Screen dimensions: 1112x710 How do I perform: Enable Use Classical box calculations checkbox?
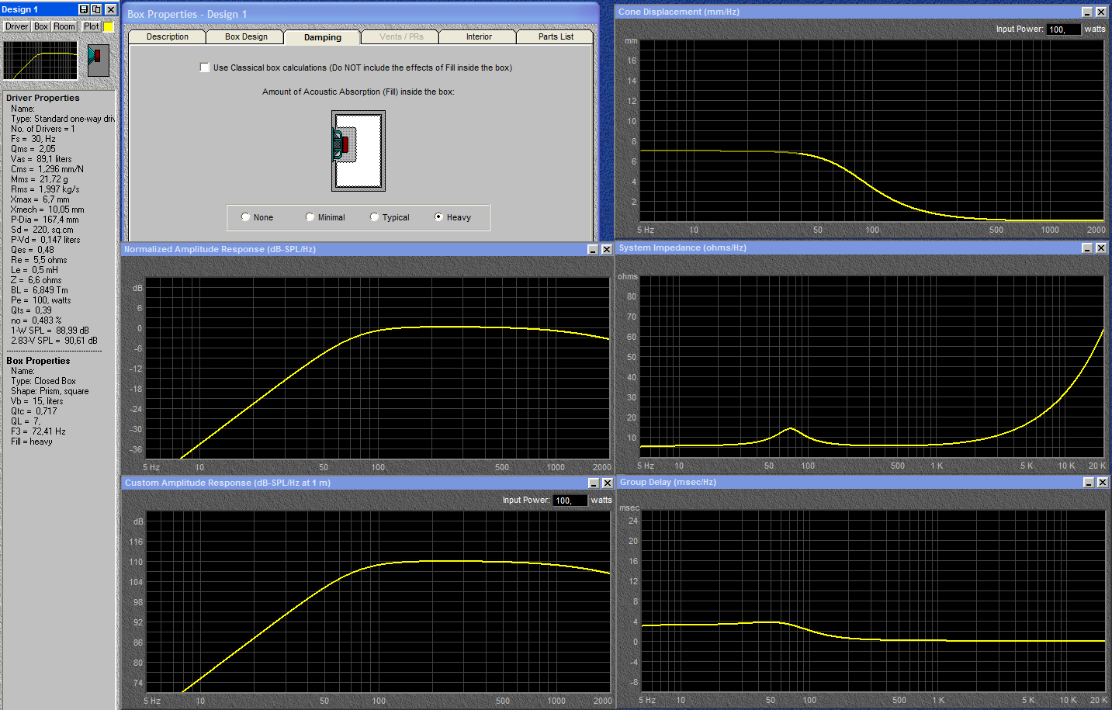tap(205, 68)
